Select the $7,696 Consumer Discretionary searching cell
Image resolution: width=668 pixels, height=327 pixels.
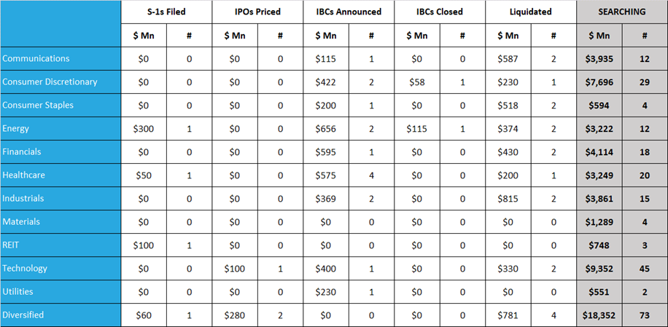coord(600,82)
